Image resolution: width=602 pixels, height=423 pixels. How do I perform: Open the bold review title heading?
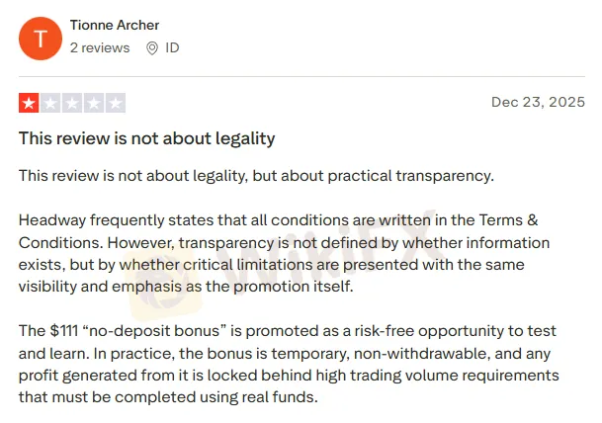point(147,138)
